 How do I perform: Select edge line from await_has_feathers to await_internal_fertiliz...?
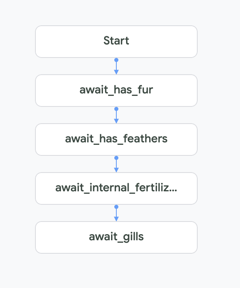[x=116, y=164]
